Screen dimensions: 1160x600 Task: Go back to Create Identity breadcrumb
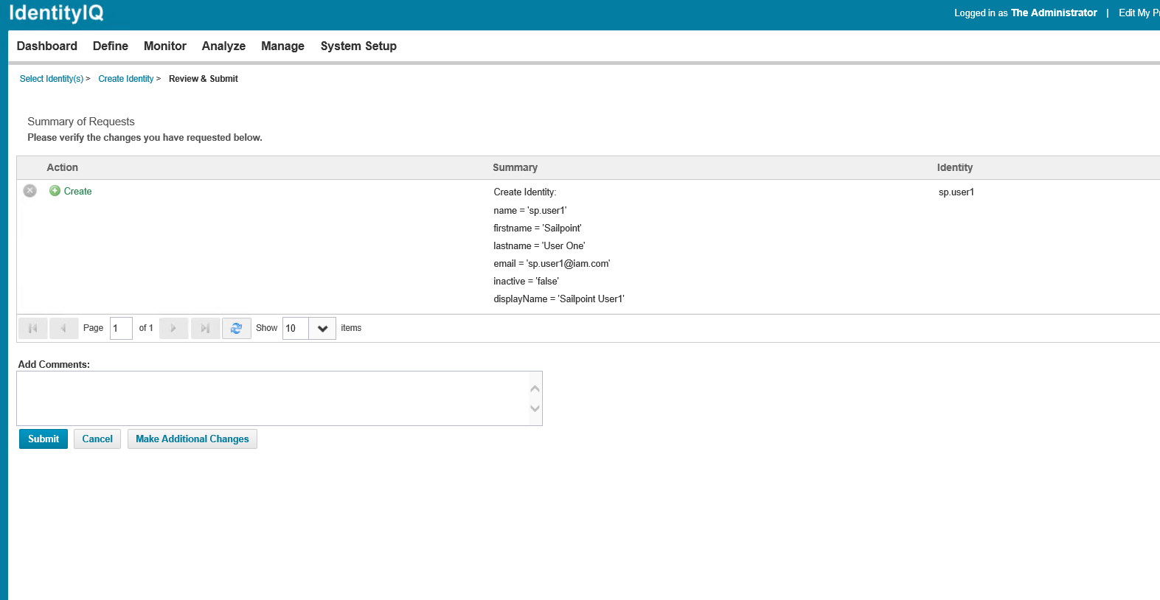coord(126,79)
